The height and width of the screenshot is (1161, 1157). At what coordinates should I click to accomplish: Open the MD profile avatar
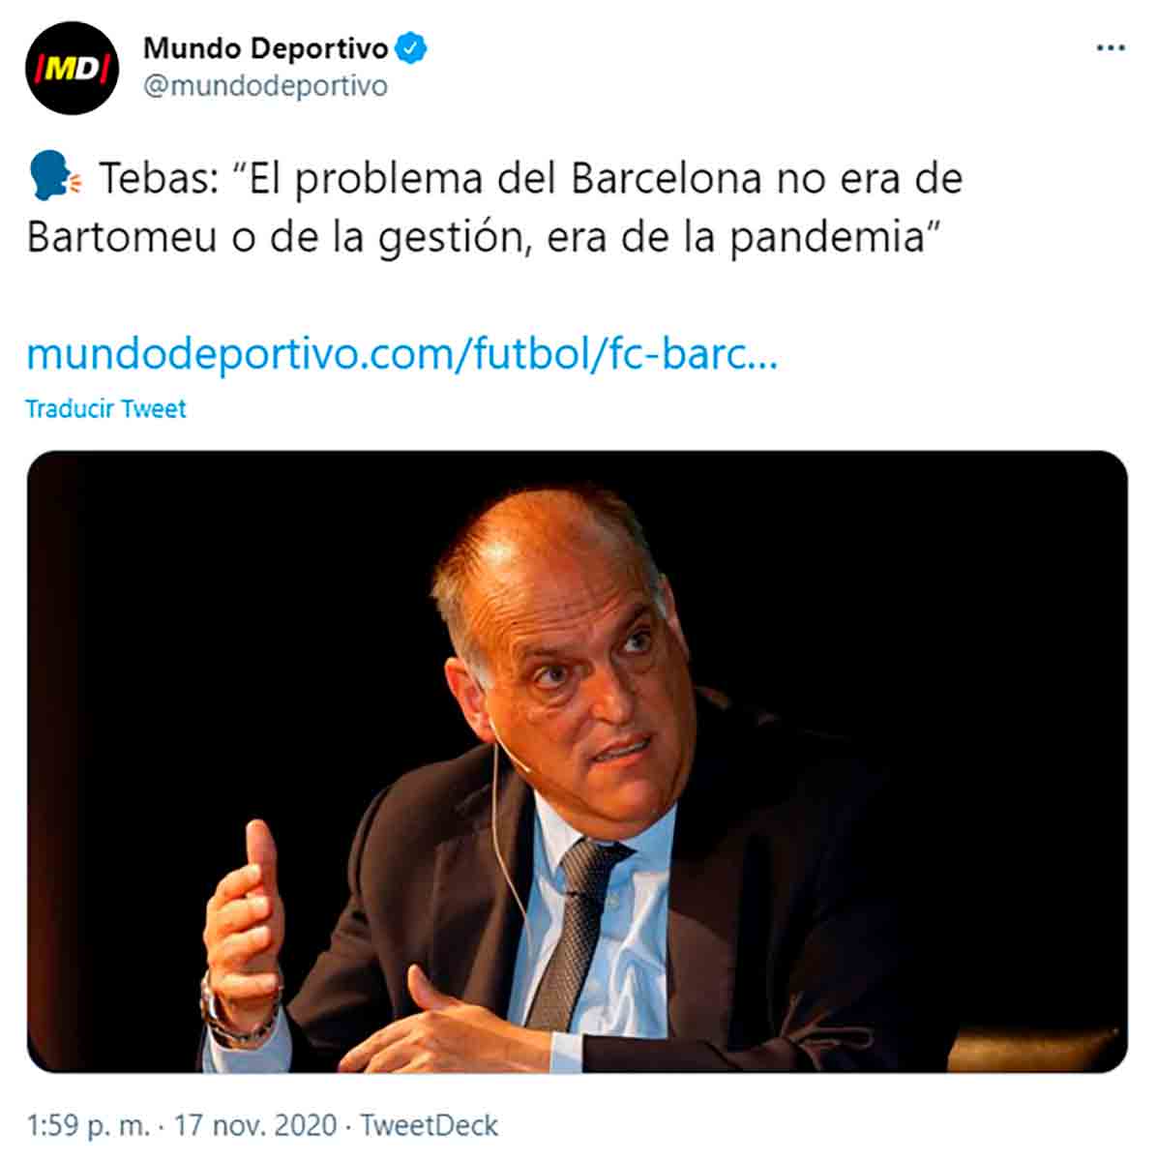[x=73, y=68]
